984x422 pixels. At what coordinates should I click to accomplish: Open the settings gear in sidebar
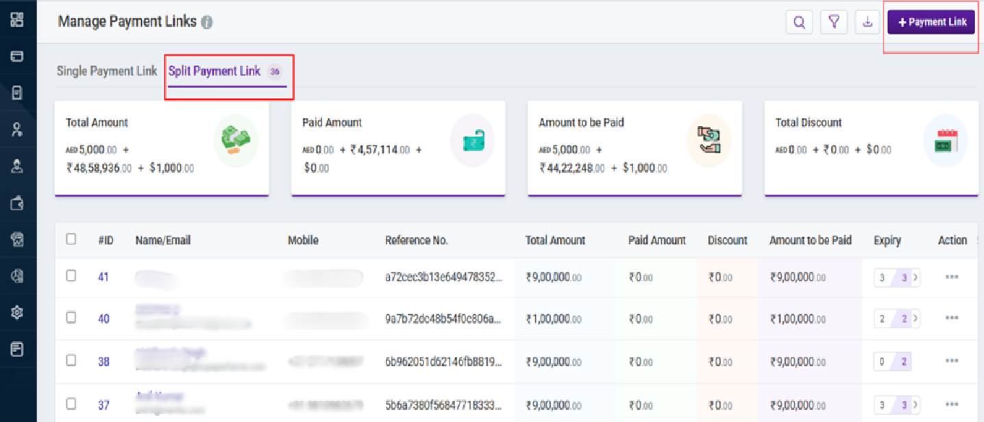coord(17,312)
